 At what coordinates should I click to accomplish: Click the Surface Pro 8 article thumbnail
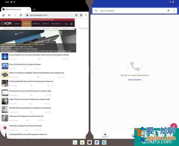[x=5, y=66]
